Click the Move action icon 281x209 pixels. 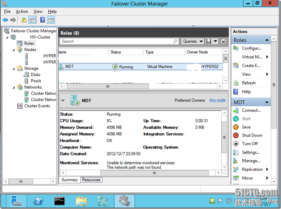[236, 178]
